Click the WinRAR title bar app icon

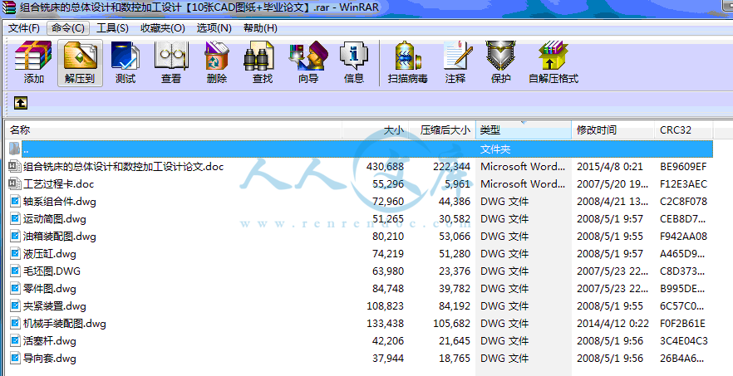(x=9, y=7)
